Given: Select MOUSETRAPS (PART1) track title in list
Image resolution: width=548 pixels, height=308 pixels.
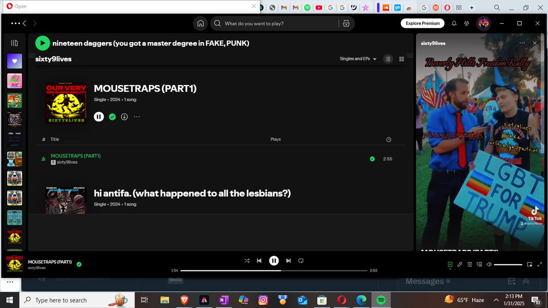Looking at the screenshot, I should click(x=76, y=156).
